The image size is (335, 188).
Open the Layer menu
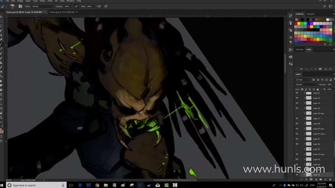[x=28, y=1]
